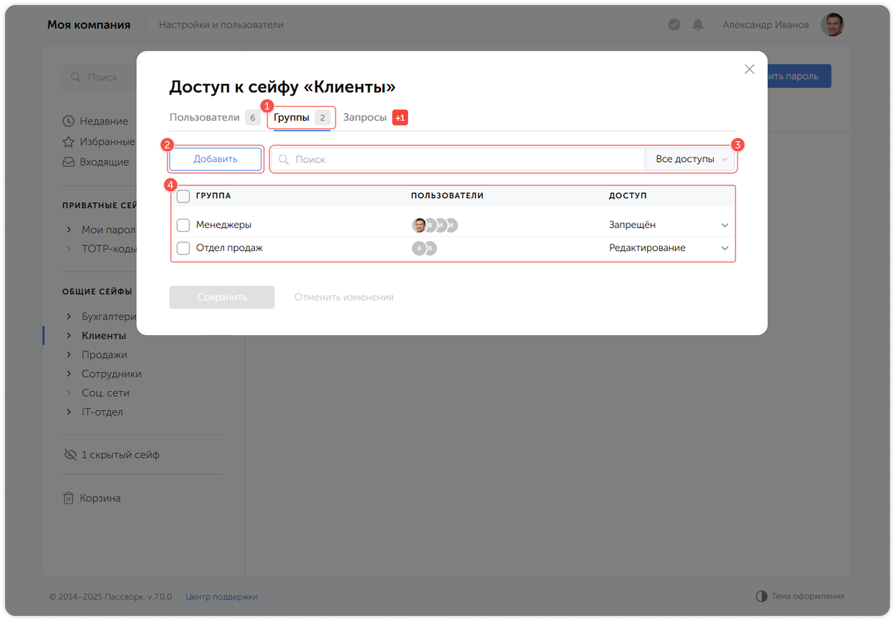895x621 pixels.
Task: Click the Корзина trash icon
Action: click(68, 498)
